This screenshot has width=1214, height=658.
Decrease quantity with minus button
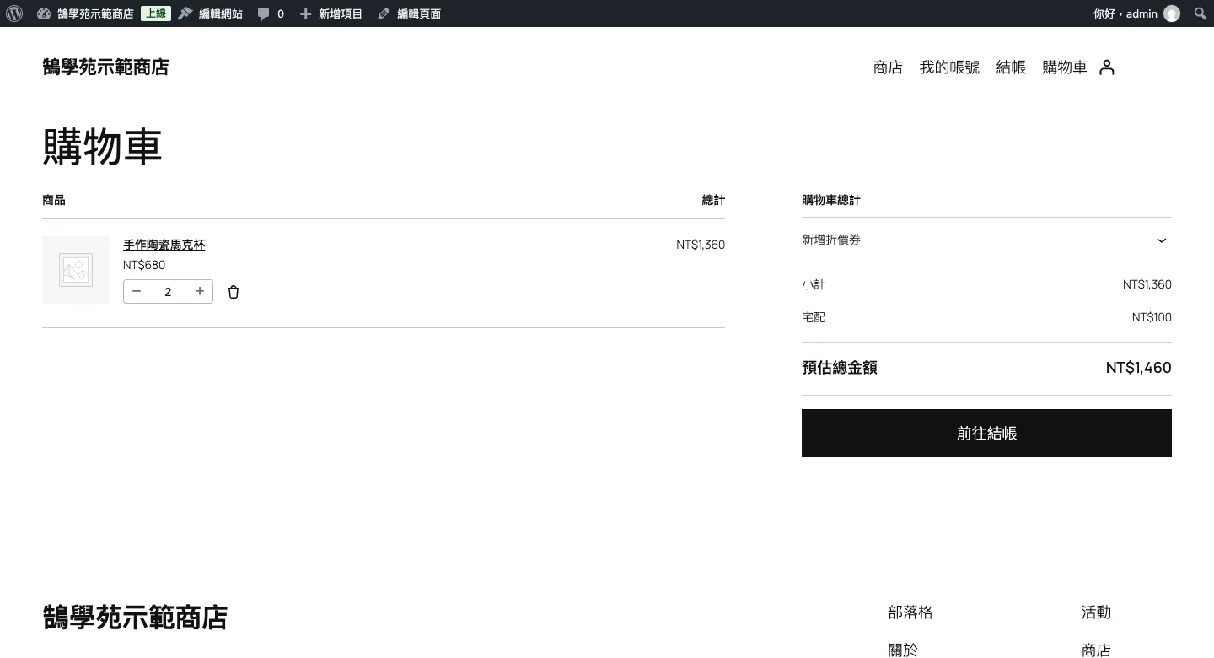tap(137, 291)
